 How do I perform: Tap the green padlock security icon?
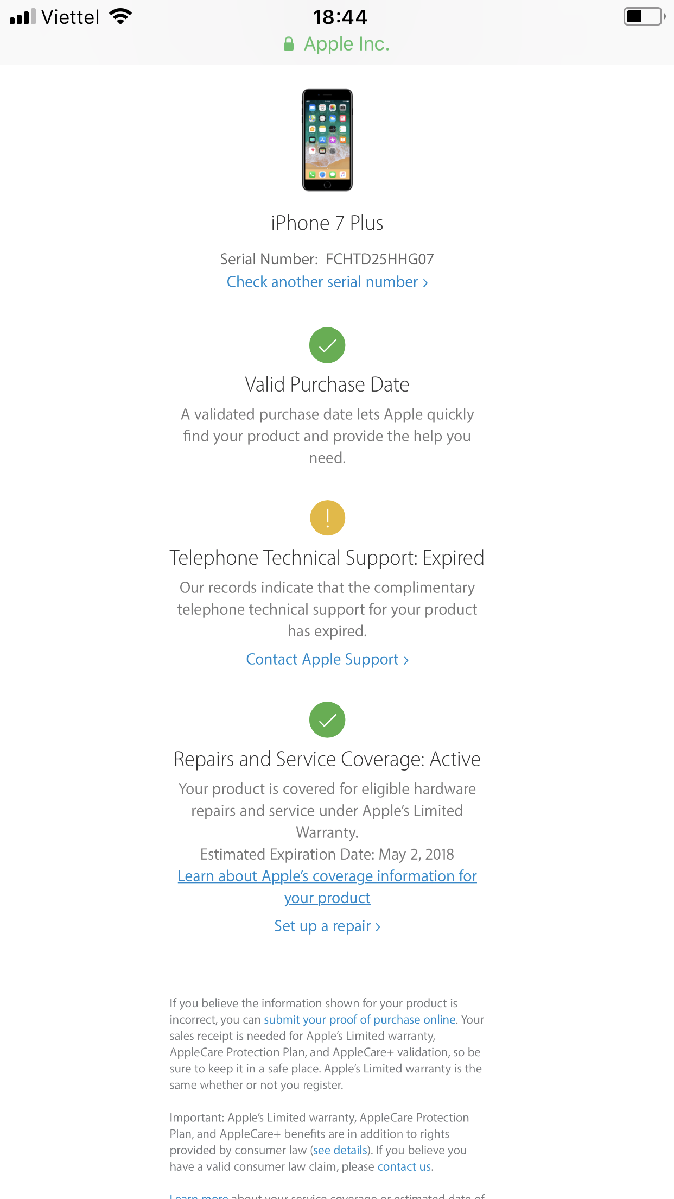pos(289,44)
